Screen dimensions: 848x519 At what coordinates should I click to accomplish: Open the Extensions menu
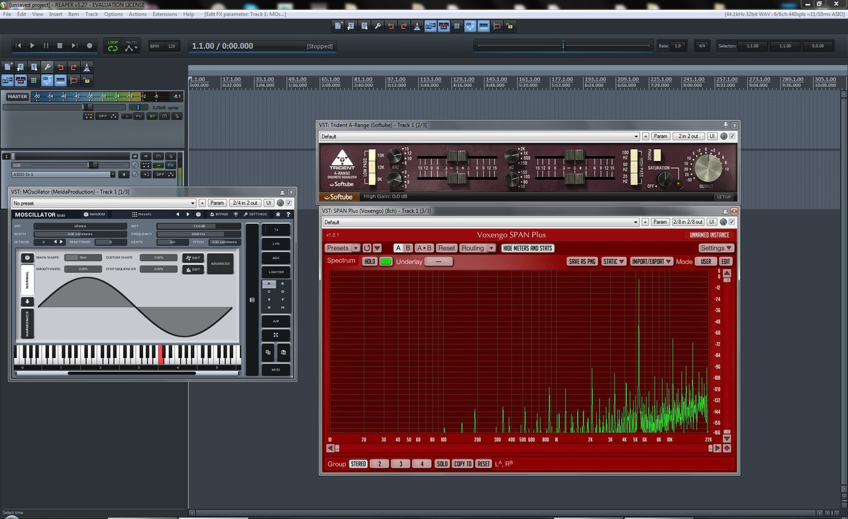point(165,14)
